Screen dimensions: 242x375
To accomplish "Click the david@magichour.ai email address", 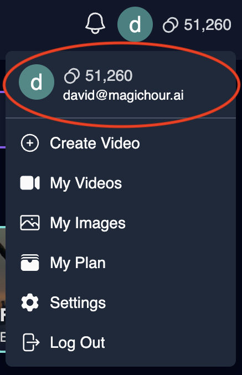I will (x=123, y=95).
